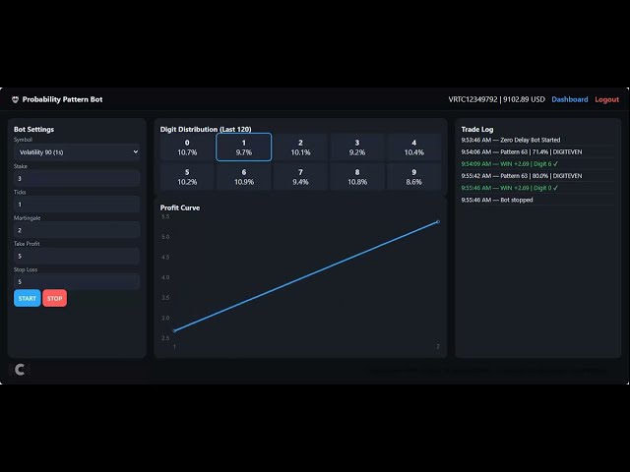Select the digit 0 tile showing 10.7%
Viewport: 630px width, 472px height.
point(187,147)
